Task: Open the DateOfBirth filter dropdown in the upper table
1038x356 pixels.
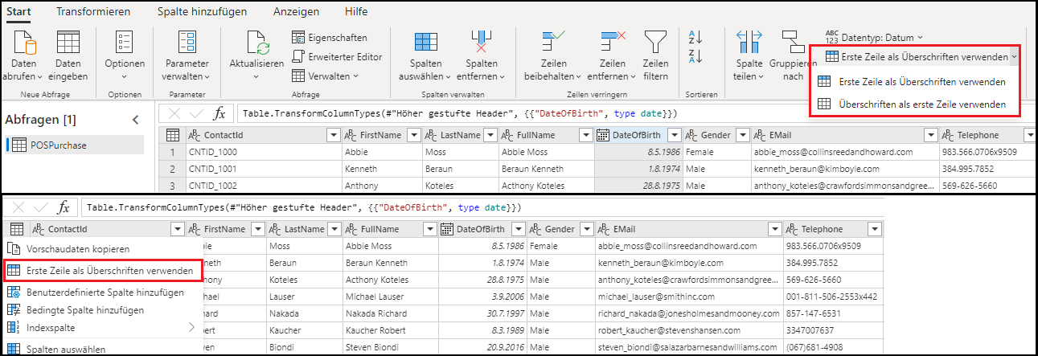Action: click(675, 135)
